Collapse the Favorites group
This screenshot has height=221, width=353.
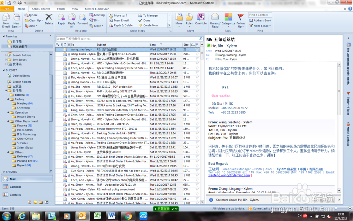tap(4, 36)
